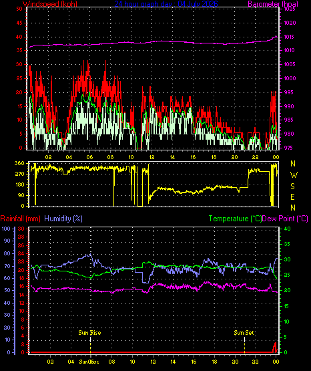Select the yellow 90 wind direction value
311x371 pixels.
pos(21,195)
